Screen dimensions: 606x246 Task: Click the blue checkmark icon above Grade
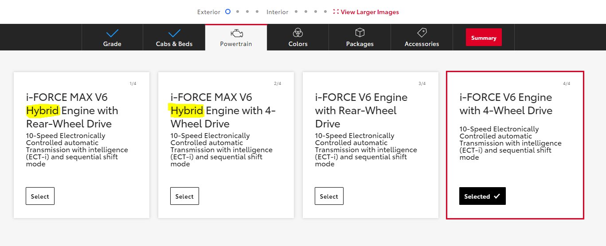tap(112, 33)
